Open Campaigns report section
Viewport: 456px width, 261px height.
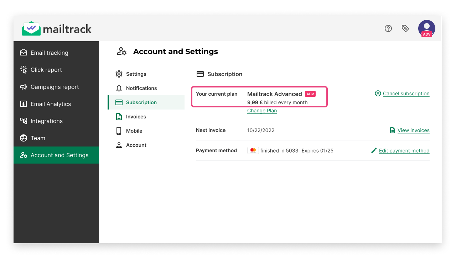(55, 87)
